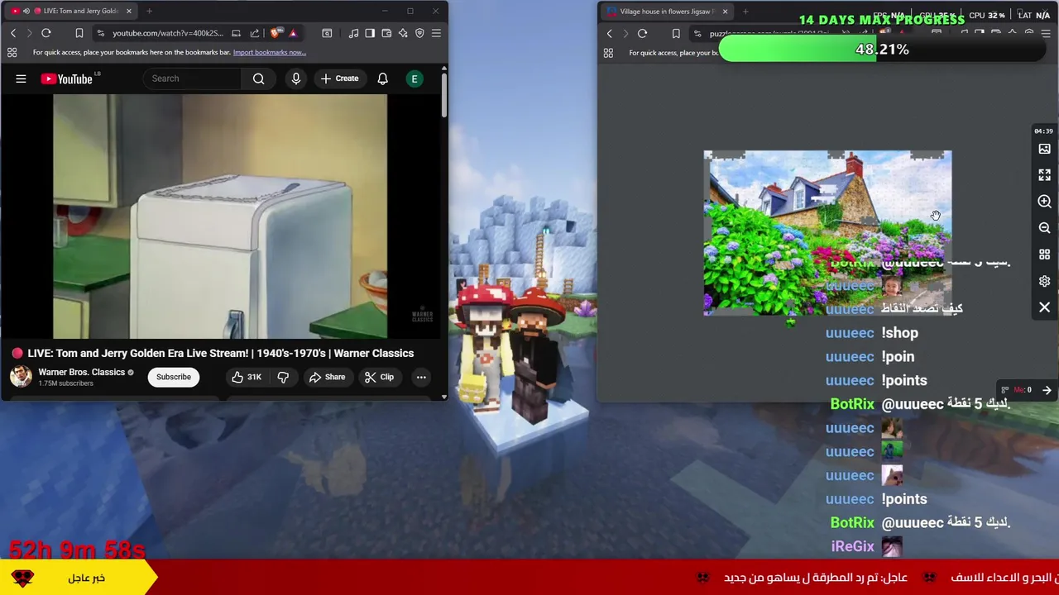
Task: Toggle fullscreen in puzzle sidebar
Action: tap(1044, 175)
